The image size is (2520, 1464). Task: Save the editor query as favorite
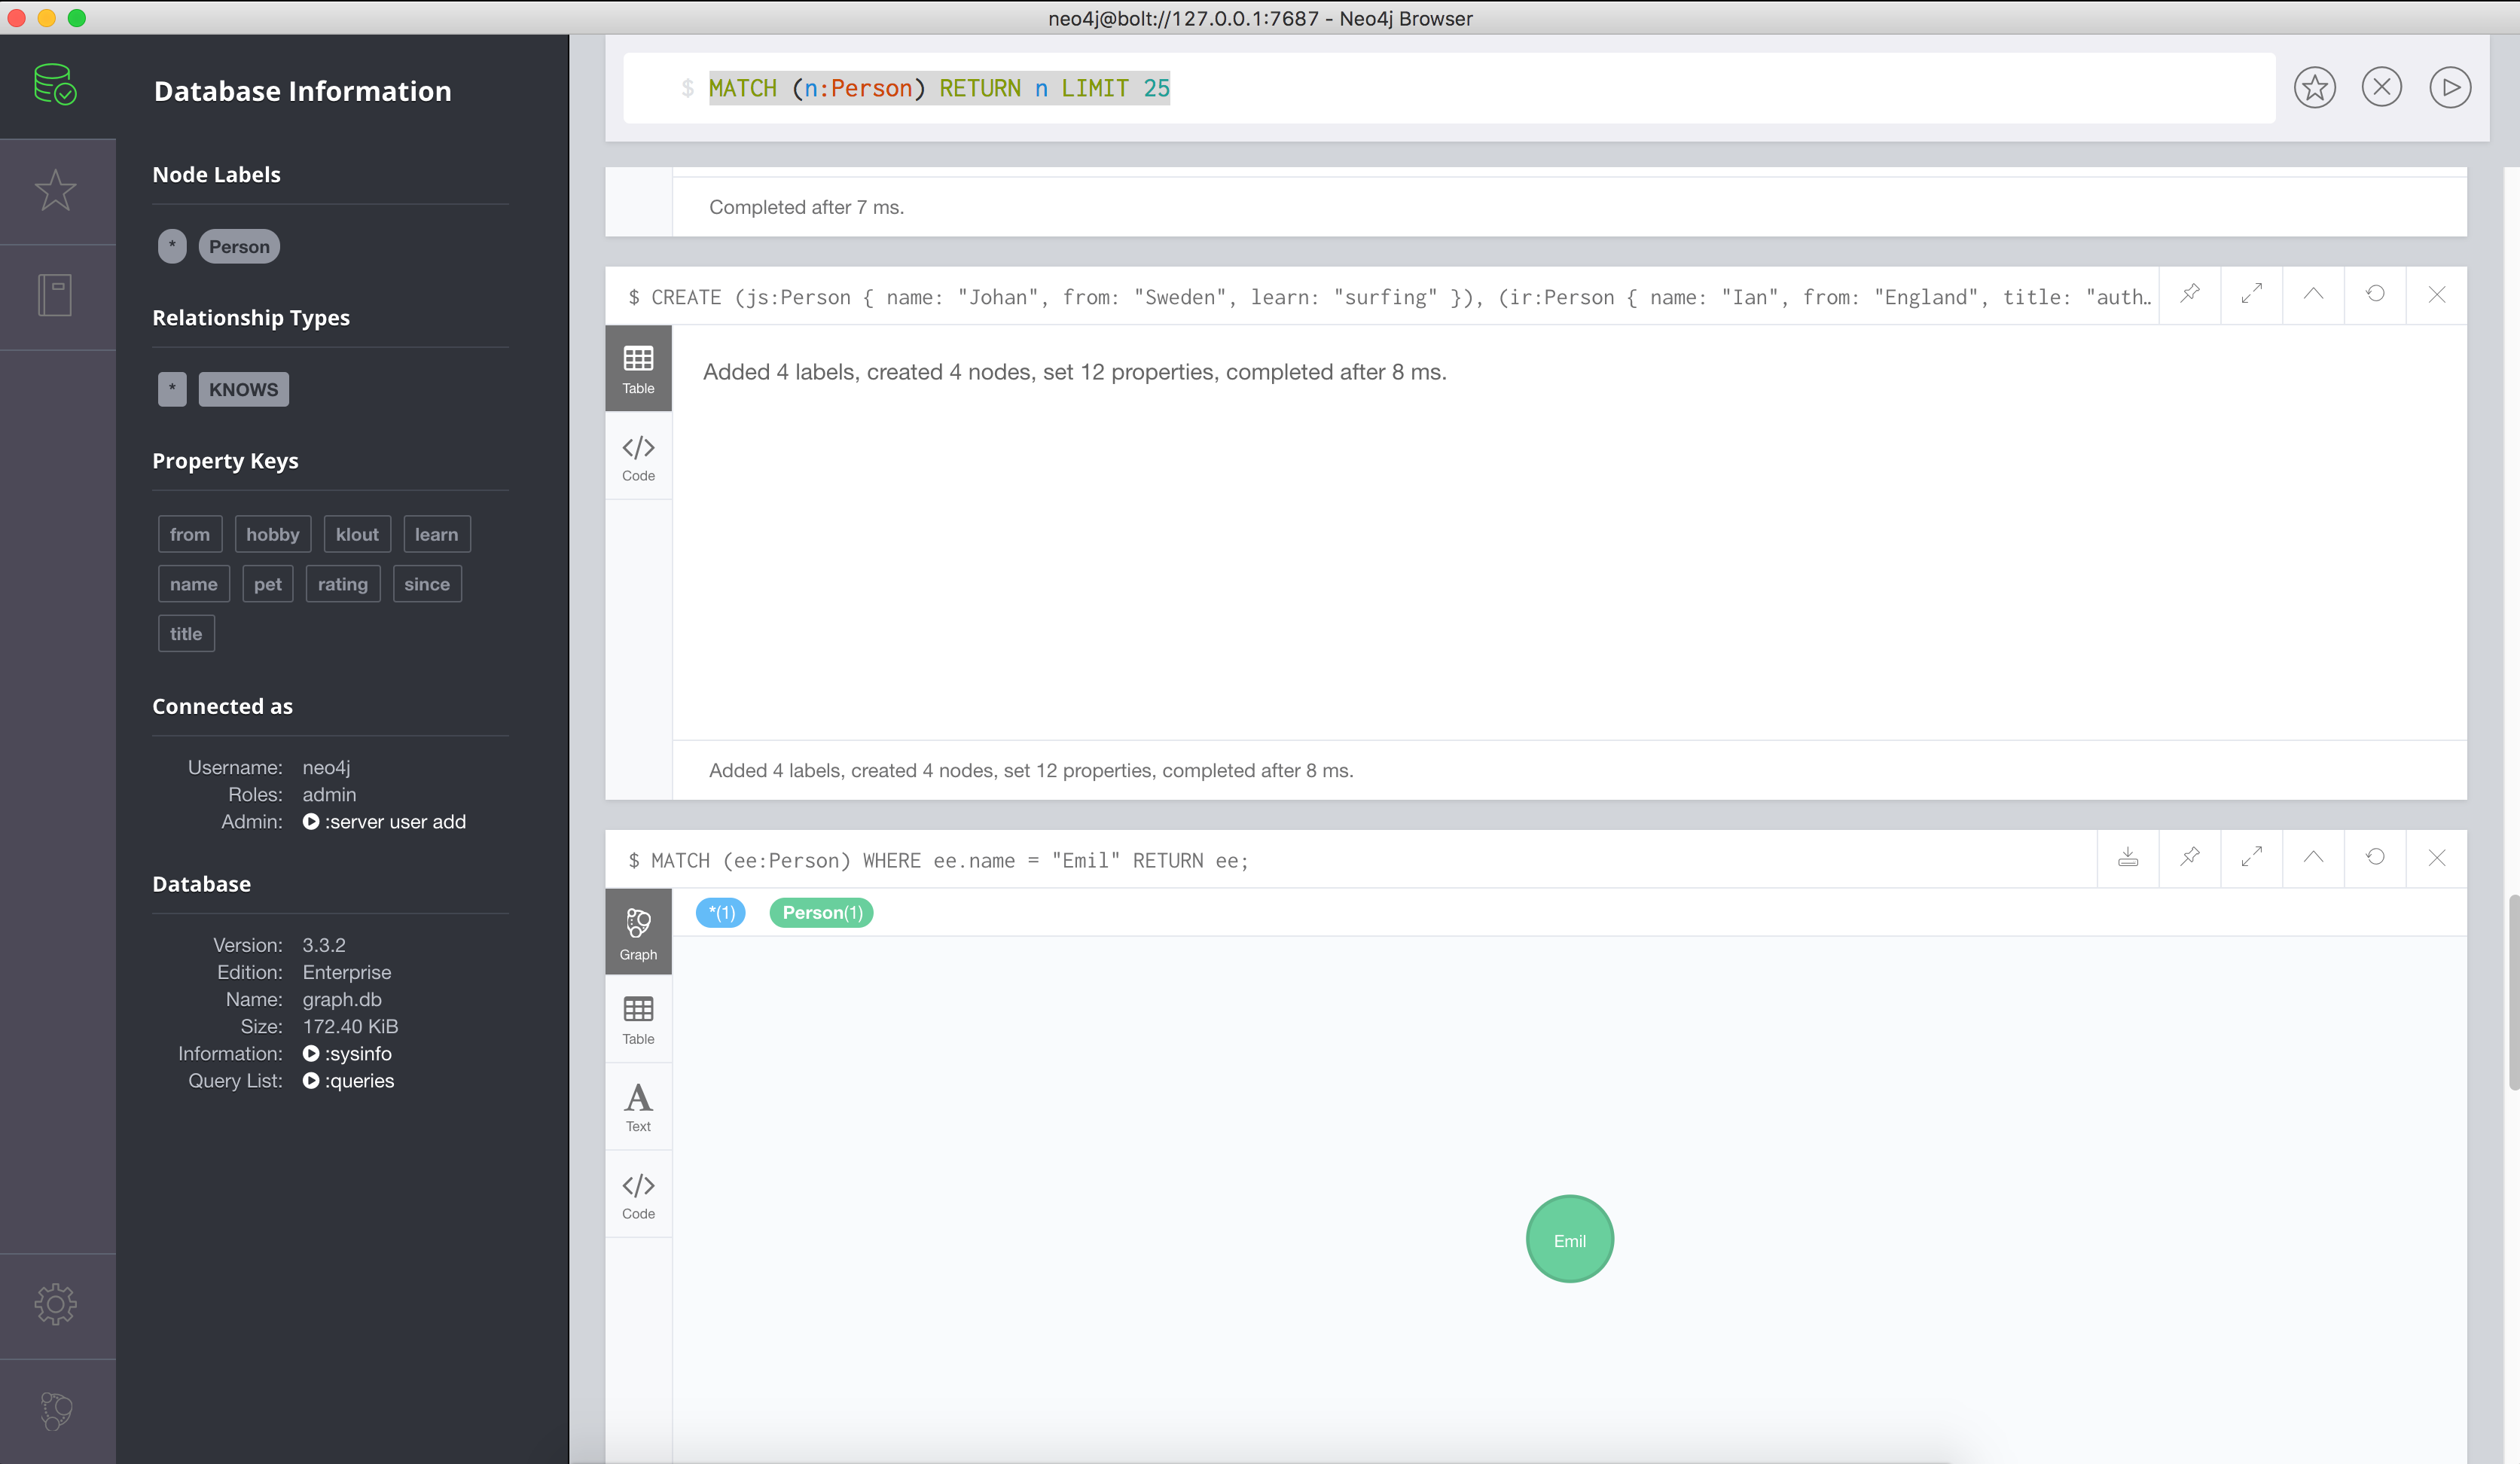(x=2314, y=88)
